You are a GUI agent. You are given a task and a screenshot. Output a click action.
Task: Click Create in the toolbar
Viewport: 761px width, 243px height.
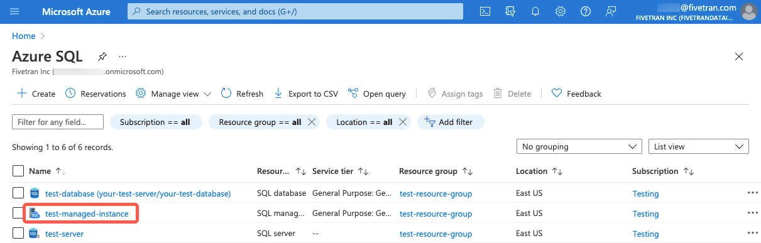36,94
